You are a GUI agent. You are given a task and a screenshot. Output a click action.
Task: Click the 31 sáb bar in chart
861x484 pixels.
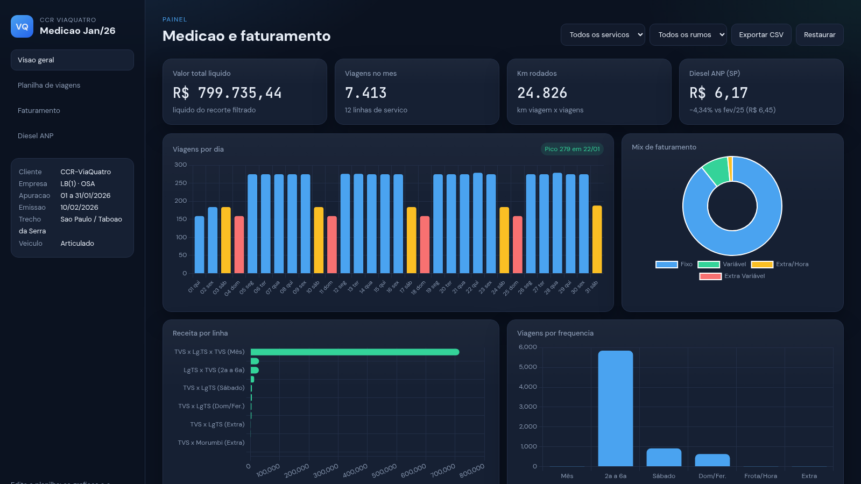pos(597,239)
